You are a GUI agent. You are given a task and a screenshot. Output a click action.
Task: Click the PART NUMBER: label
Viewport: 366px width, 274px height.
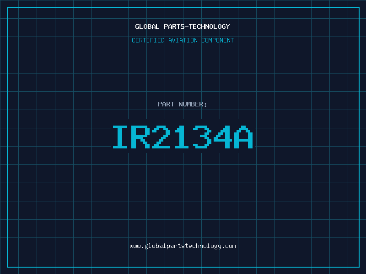pyautogui.click(x=182, y=104)
